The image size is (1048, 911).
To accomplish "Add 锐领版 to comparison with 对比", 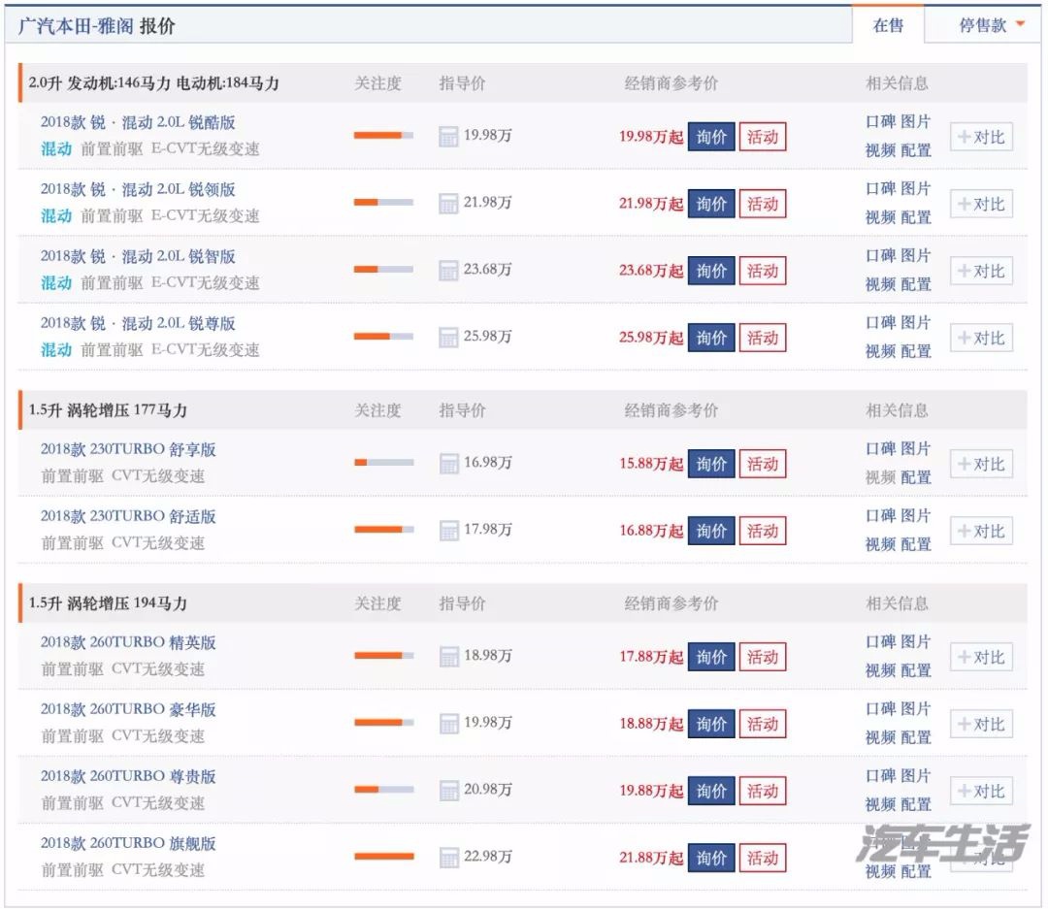I will [x=981, y=204].
